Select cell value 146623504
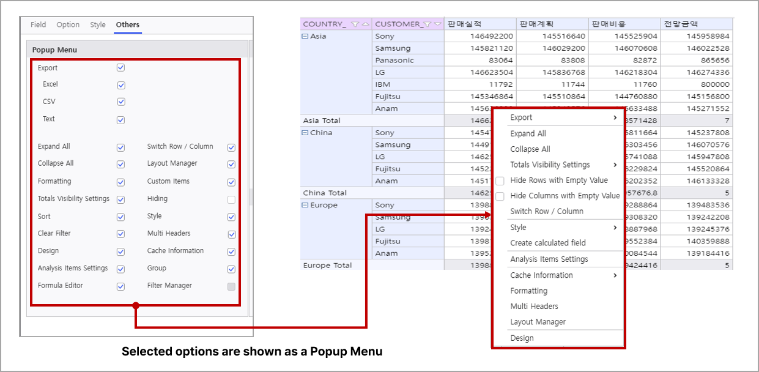The height and width of the screenshot is (372, 759). click(480, 72)
